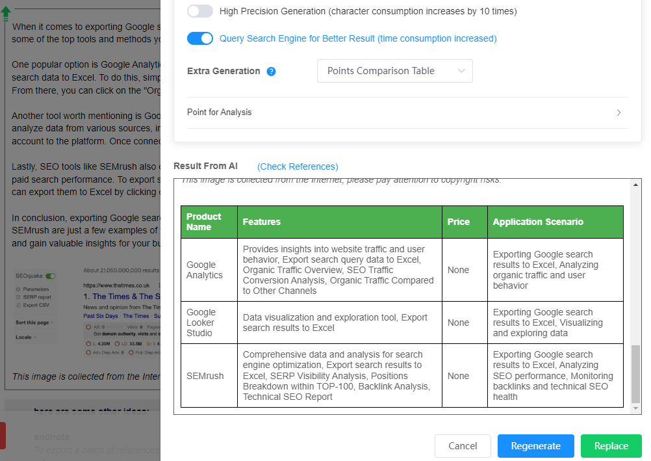The image size is (651, 461).
Task: Click the green up arrow icon
Action: tap(6, 13)
